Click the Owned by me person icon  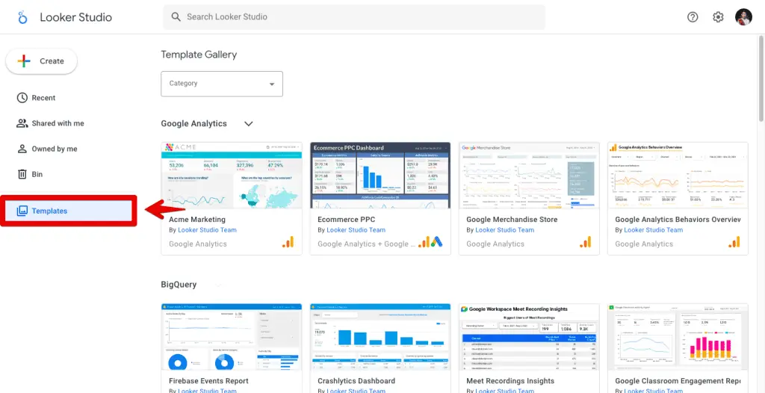click(22, 149)
